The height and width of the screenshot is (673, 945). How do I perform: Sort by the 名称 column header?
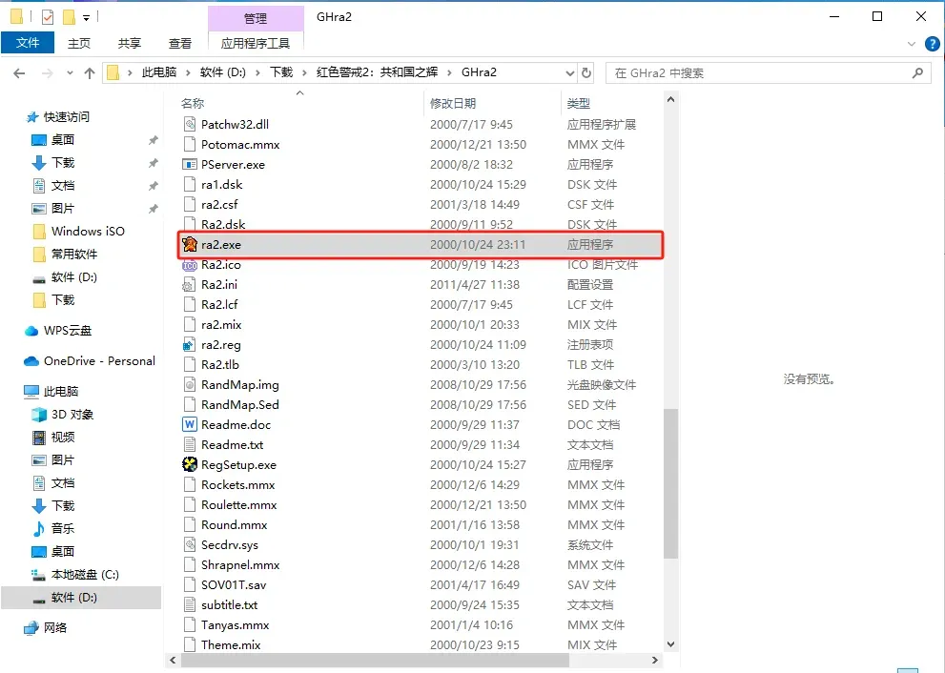coord(193,104)
